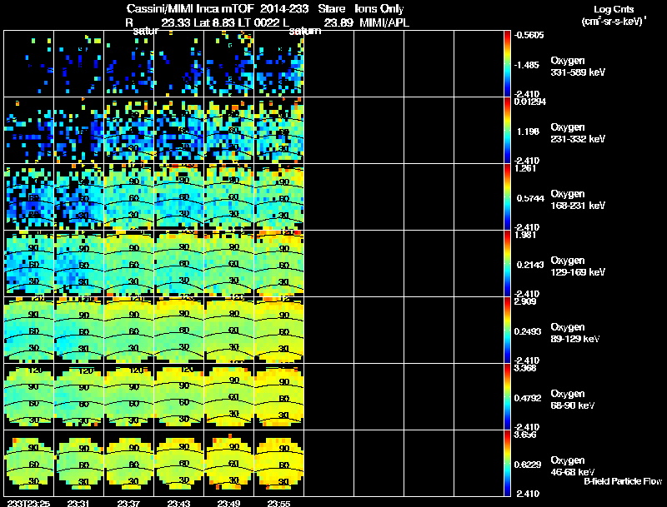Click the 68-90 keV panel at 23:31
The width and height of the screenshot is (667, 507).
79,396
